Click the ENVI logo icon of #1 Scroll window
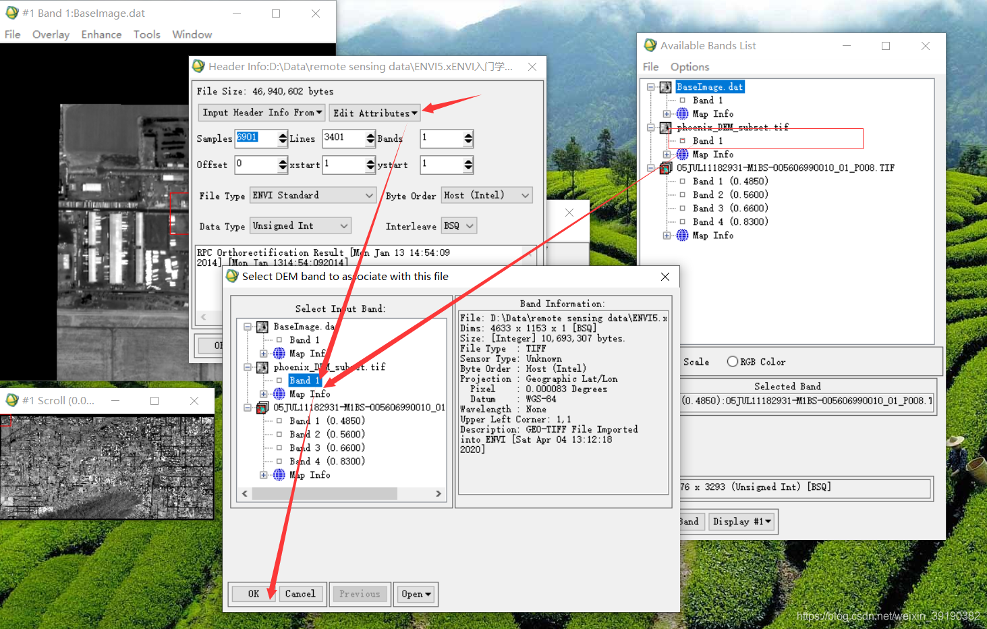The image size is (987, 629). pyautogui.click(x=12, y=400)
